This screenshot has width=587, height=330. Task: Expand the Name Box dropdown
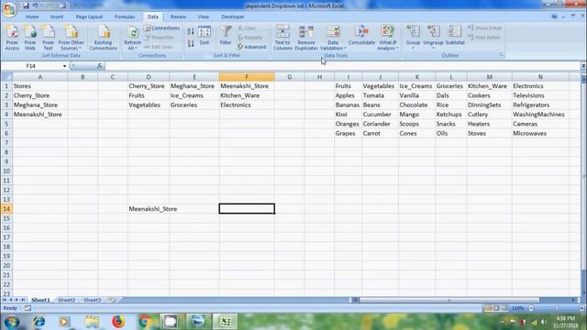coord(64,66)
